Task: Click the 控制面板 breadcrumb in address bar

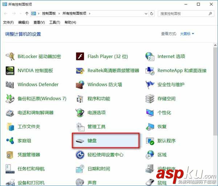Action: click(x=49, y=13)
